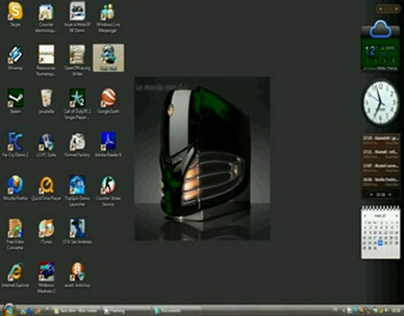Launch the Winamp desktop icon
Viewport: 404px width, 316px height.
(x=15, y=58)
